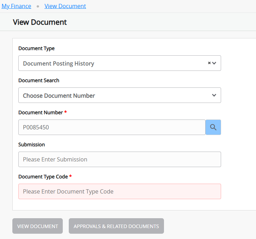Click the Document Search field label

click(39, 80)
